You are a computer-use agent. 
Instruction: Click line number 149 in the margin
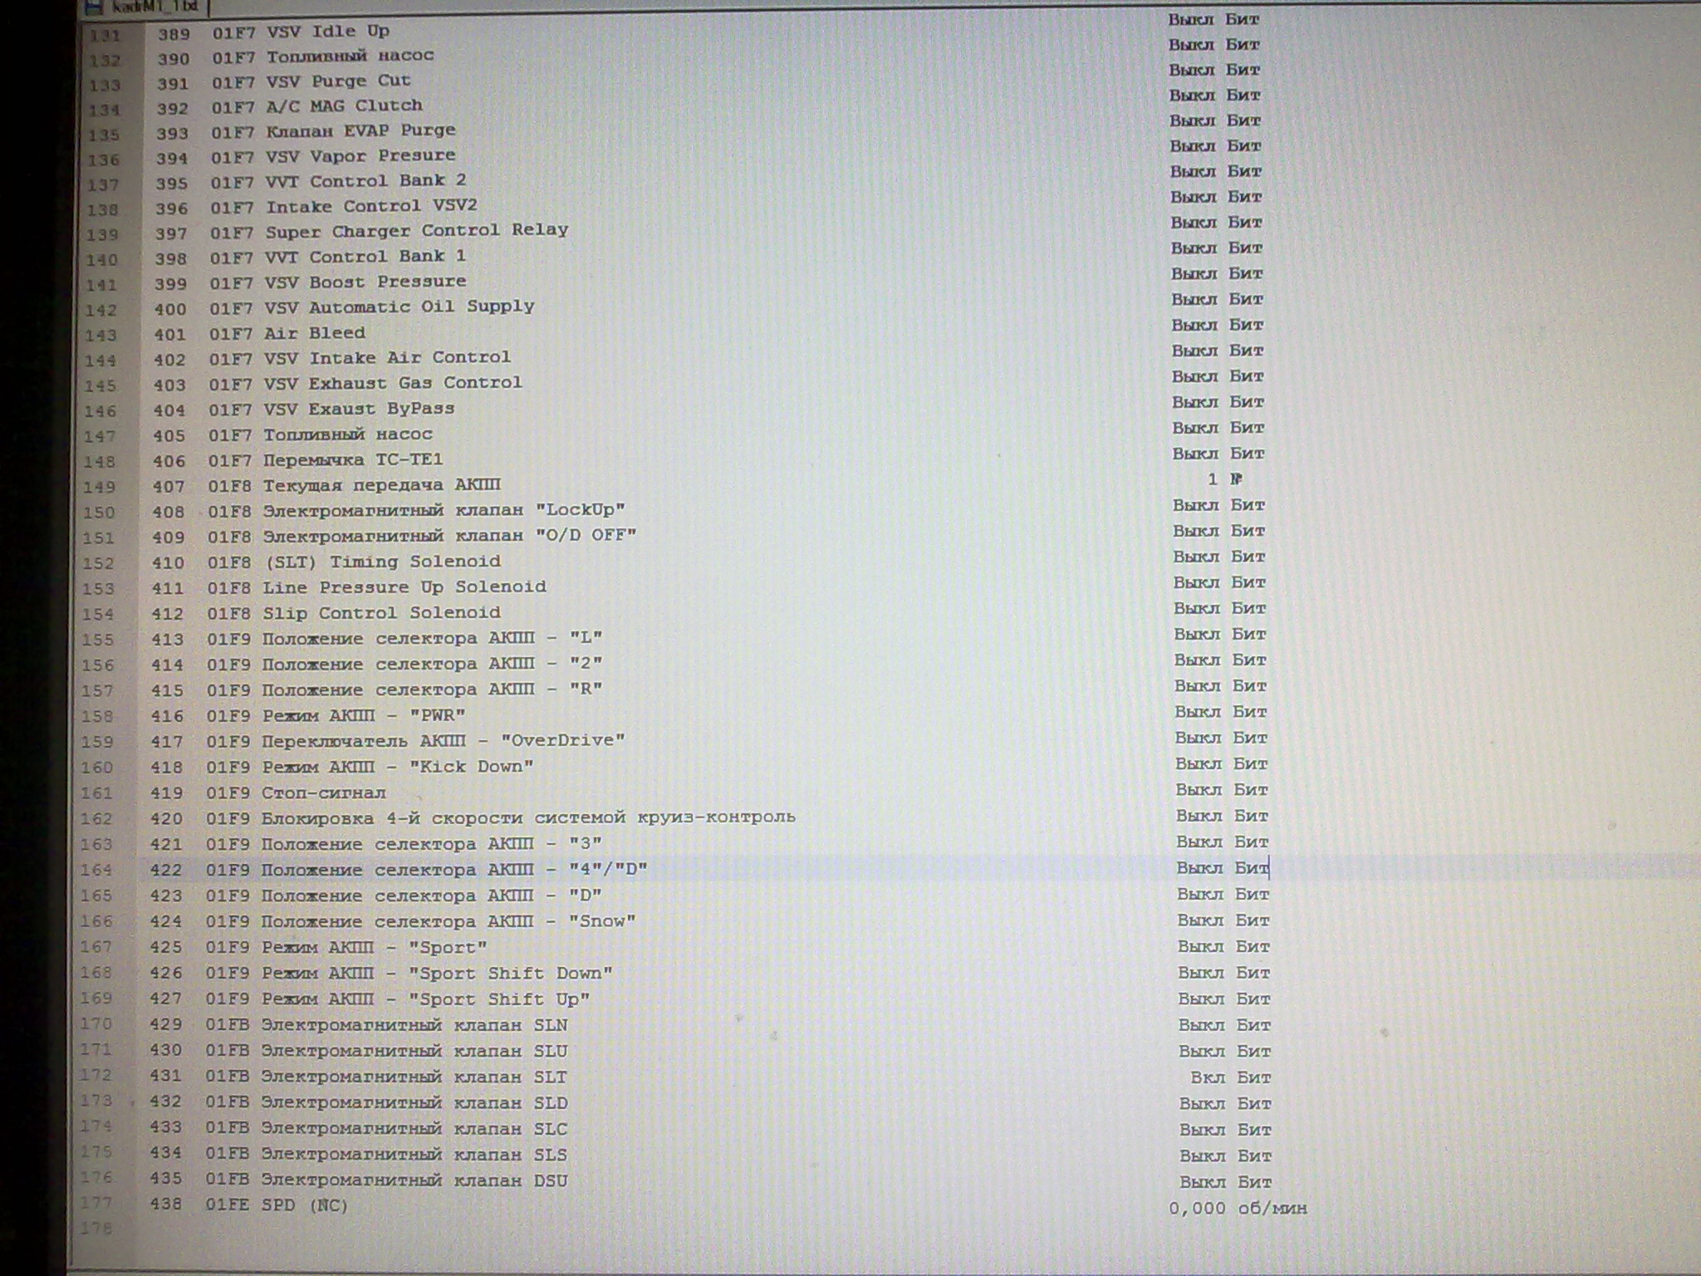point(99,488)
